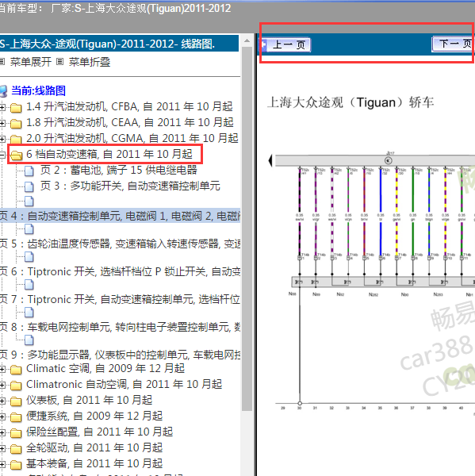Open Climatic 空调, 自 2009 年 12 月起
475x476 pixels.
coord(105,369)
